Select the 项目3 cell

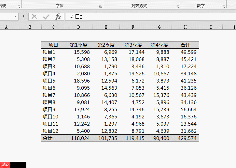pos(53,66)
